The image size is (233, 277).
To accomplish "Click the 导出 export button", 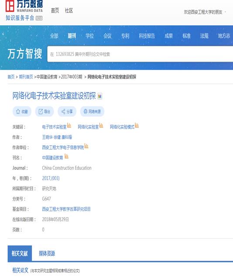I will click(x=45, y=112).
